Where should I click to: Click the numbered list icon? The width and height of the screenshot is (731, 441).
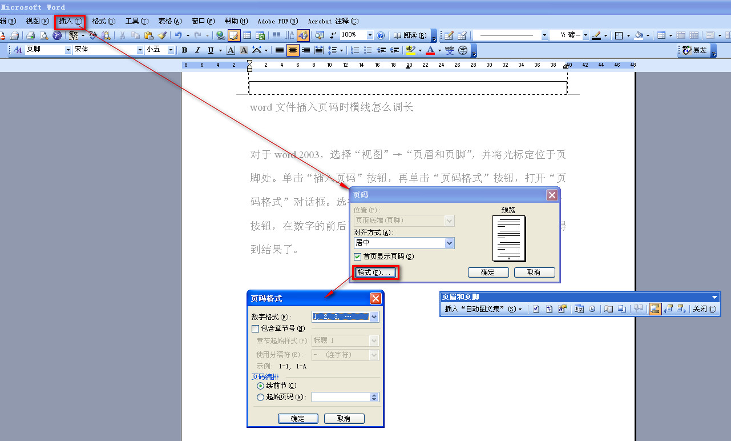355,50
